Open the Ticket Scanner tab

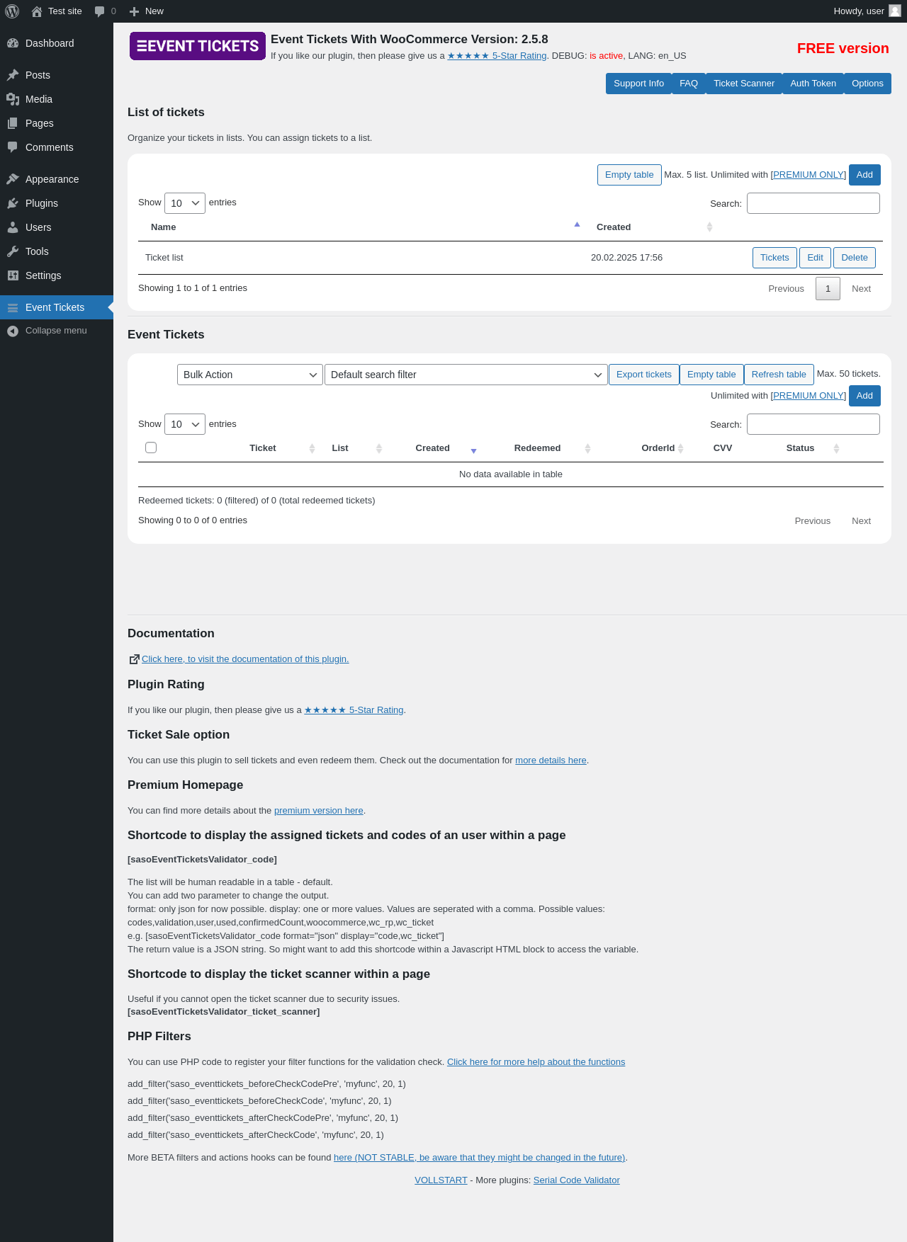coord(744,84)
